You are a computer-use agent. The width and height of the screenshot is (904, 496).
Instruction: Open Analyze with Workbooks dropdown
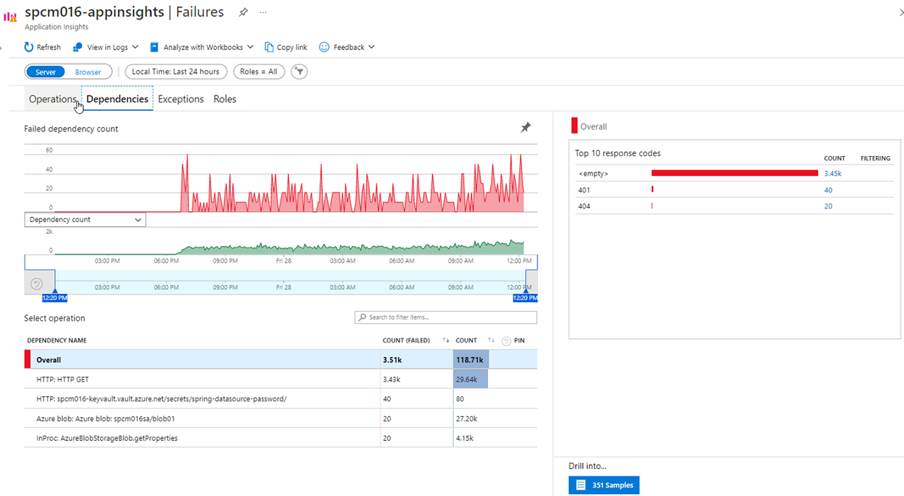[x=202, y=47]
